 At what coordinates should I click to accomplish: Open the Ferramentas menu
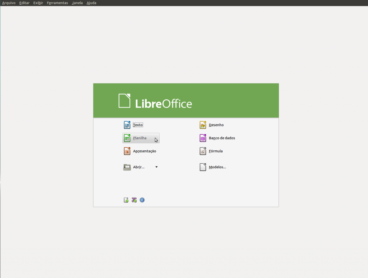coord(57,3)
